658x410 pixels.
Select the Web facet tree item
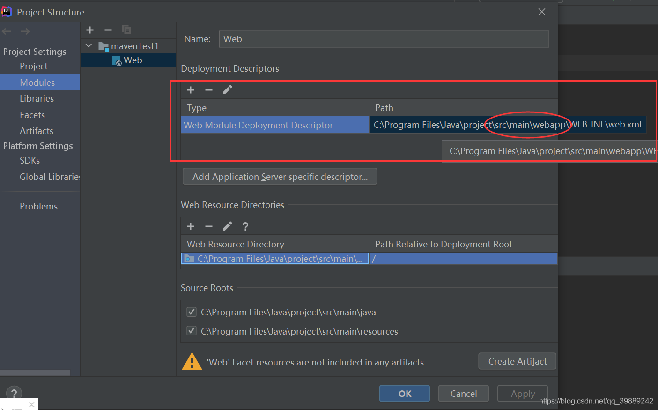point(128,60)
